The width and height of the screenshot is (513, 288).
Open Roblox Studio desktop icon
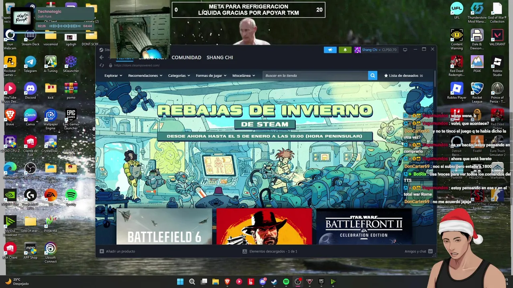point(497,66)
